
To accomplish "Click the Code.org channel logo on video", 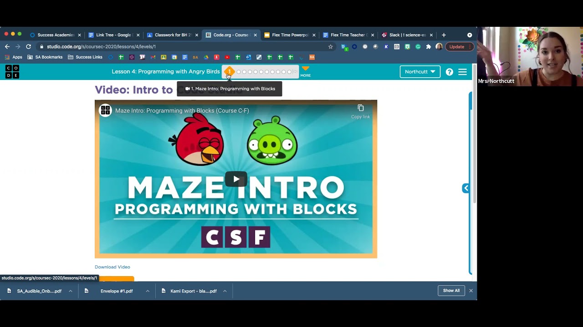I will [106, 110].
